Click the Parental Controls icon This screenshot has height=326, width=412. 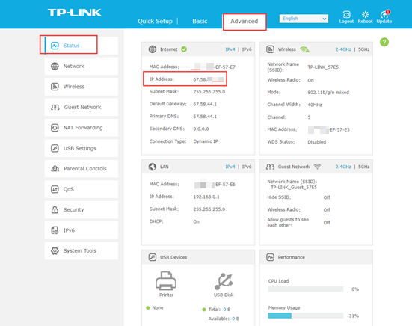coord(55,168)
